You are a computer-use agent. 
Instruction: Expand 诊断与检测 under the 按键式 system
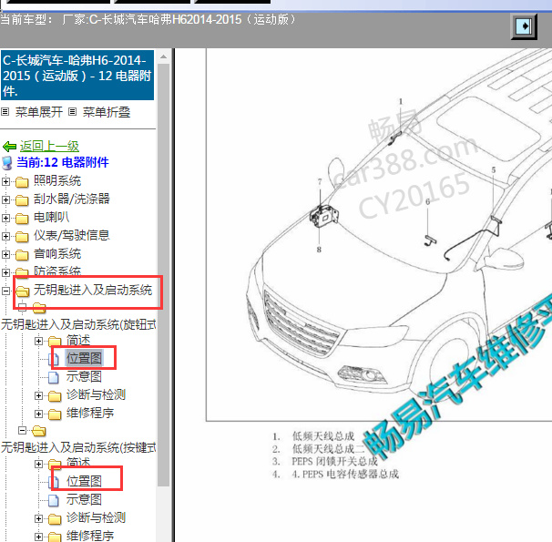[x=39, y=519]
